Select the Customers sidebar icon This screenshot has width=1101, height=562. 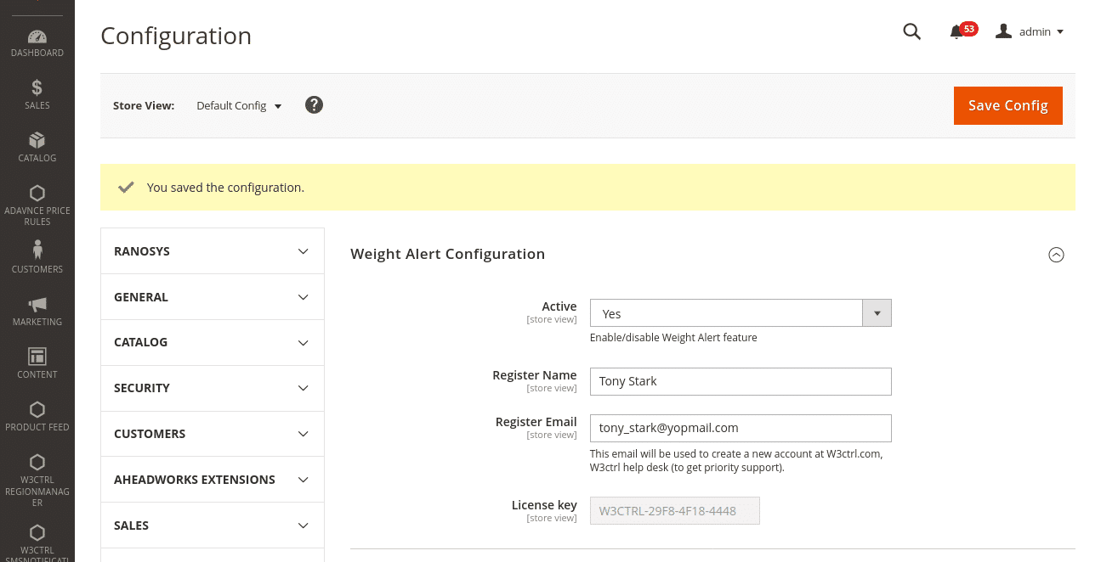[x=37, y=255]
